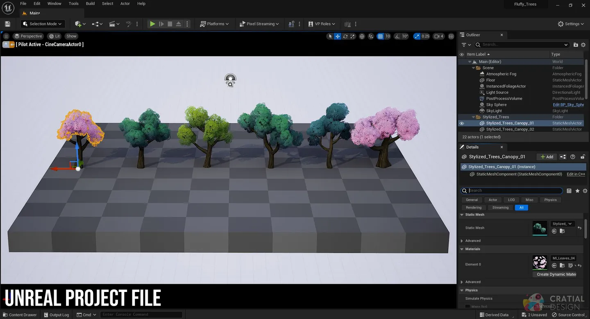Viewport: 590px width, 319px height.
Task: Open the Edit menu
Action: pyautogui.click(x=37, y=3)
